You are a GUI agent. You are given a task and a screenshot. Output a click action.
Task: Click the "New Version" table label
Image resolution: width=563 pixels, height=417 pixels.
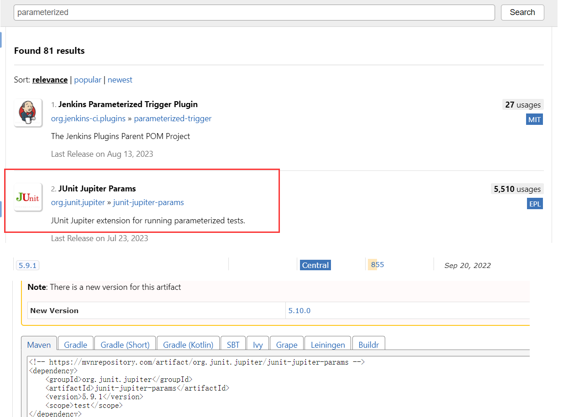point(54,310)
